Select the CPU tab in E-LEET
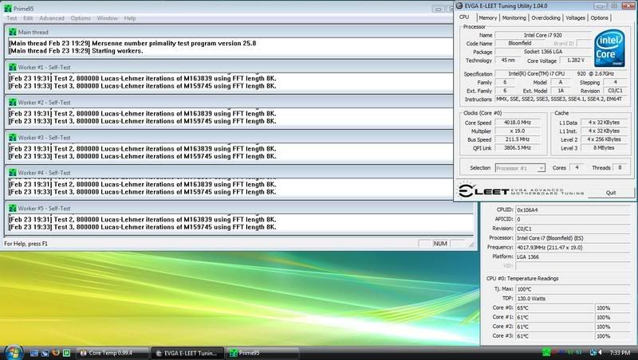 tap(464, 17)
